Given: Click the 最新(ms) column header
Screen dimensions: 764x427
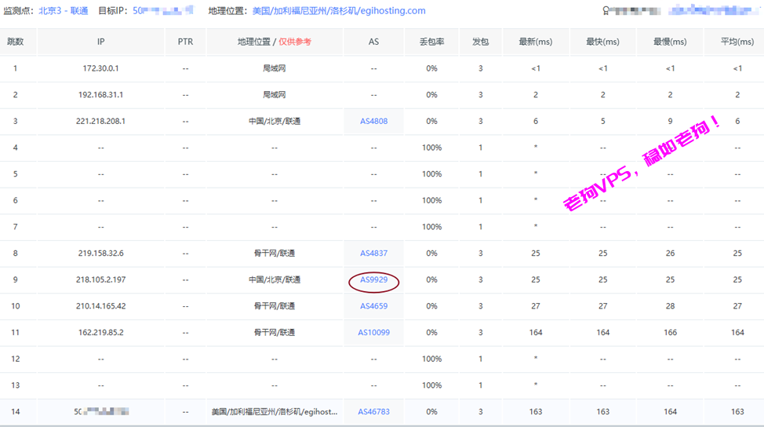Looking at the screenshot, I should [536, 42].
